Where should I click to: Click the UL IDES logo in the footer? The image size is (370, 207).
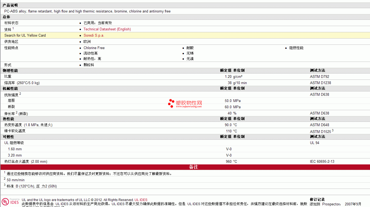click(x=11, y=202)
